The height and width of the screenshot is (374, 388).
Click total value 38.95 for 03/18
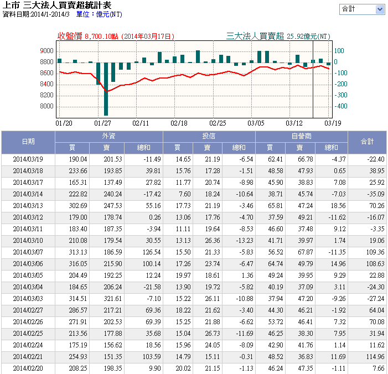pos(377,171)
